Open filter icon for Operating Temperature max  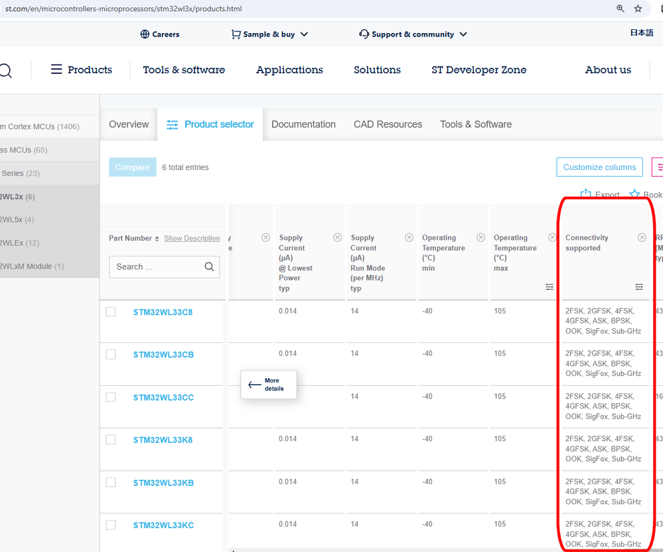click(550, 287)
